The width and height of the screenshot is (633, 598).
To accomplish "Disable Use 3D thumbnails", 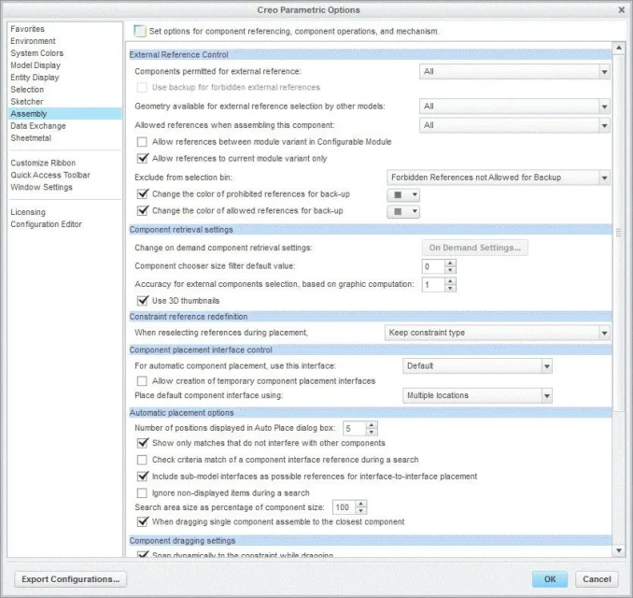I will (x=142, y=301).
